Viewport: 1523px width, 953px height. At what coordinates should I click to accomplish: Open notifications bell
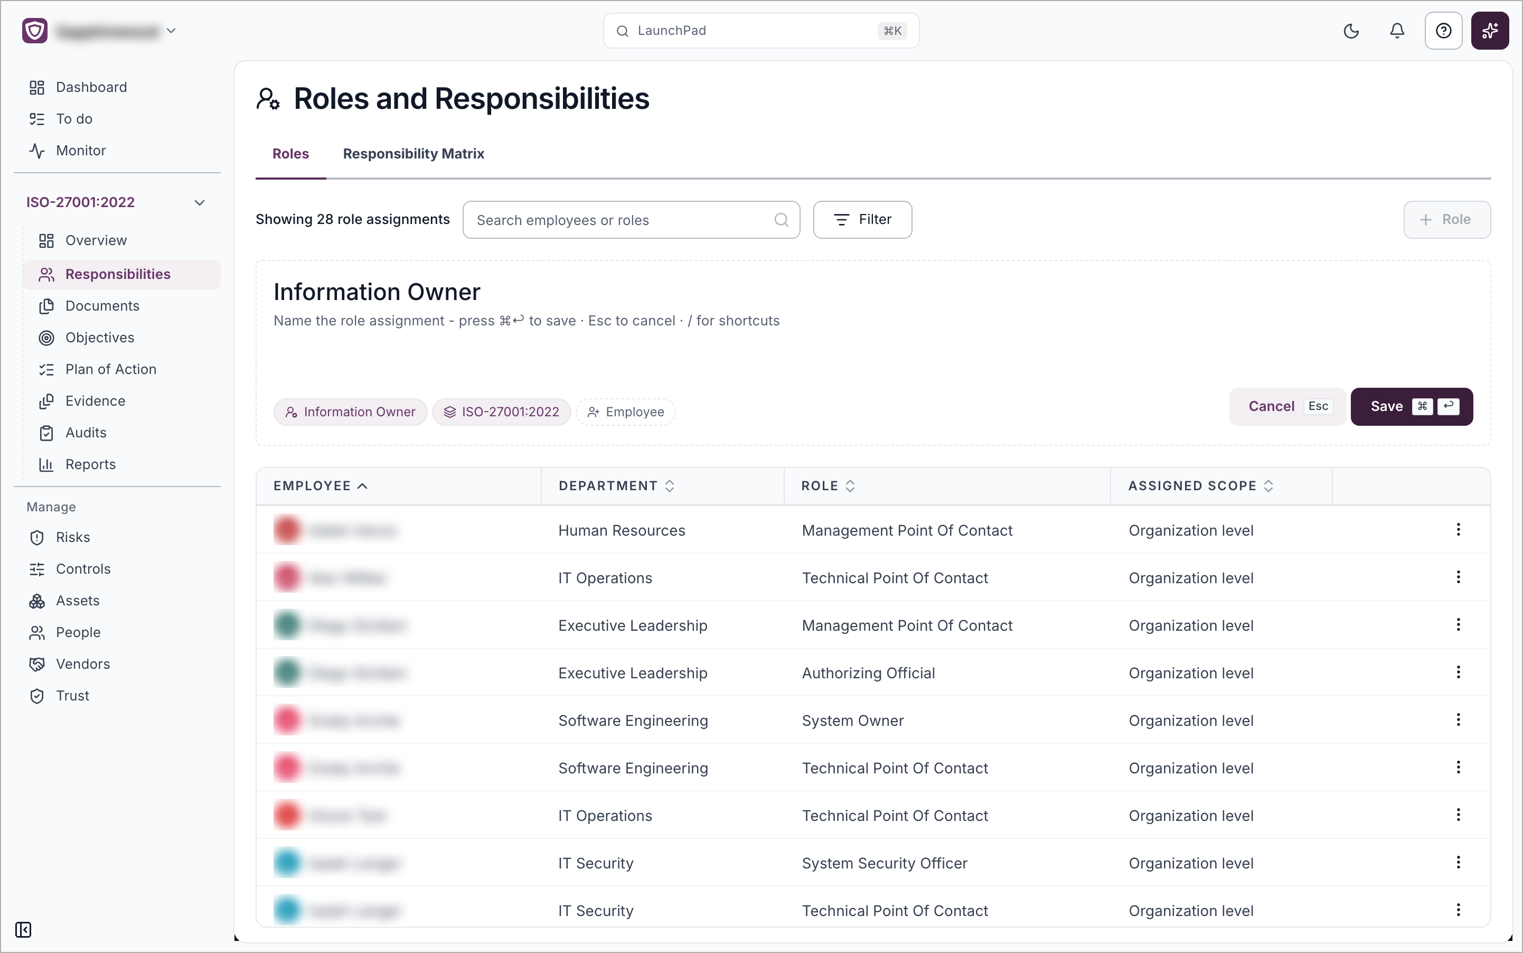coord(1397,31)
